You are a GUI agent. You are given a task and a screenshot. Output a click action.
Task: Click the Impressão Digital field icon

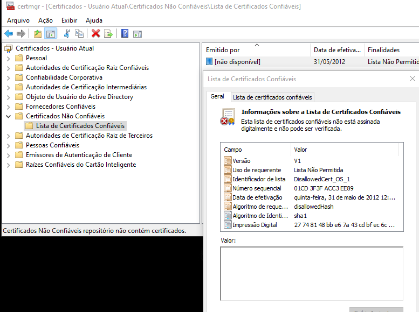point(228,225)
